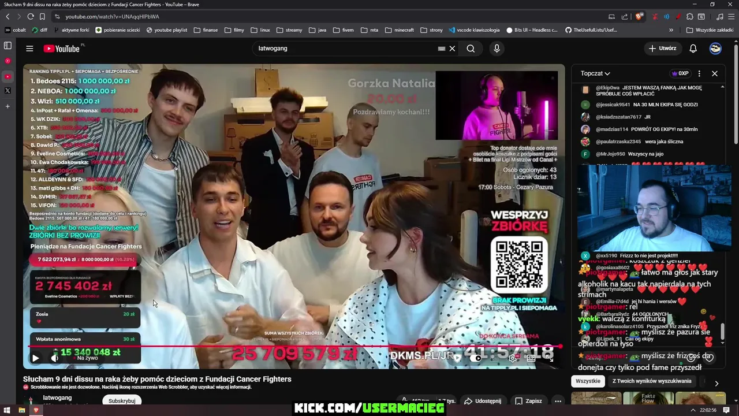The height and width of the screenshot is (416, 739).
Task: Reload the page in the browser
Action: pyautogui.click(x=31, y=17)
